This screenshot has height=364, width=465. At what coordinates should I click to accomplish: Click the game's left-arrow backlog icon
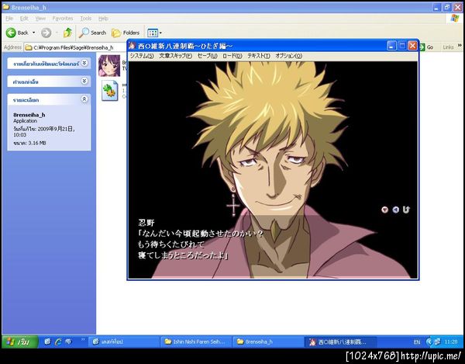(x=395, y=210)
